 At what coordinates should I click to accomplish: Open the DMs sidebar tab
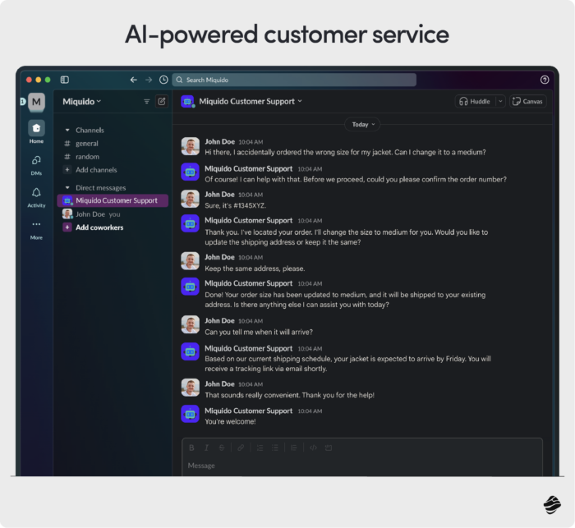pyautogui.click(x=36, y=165)
